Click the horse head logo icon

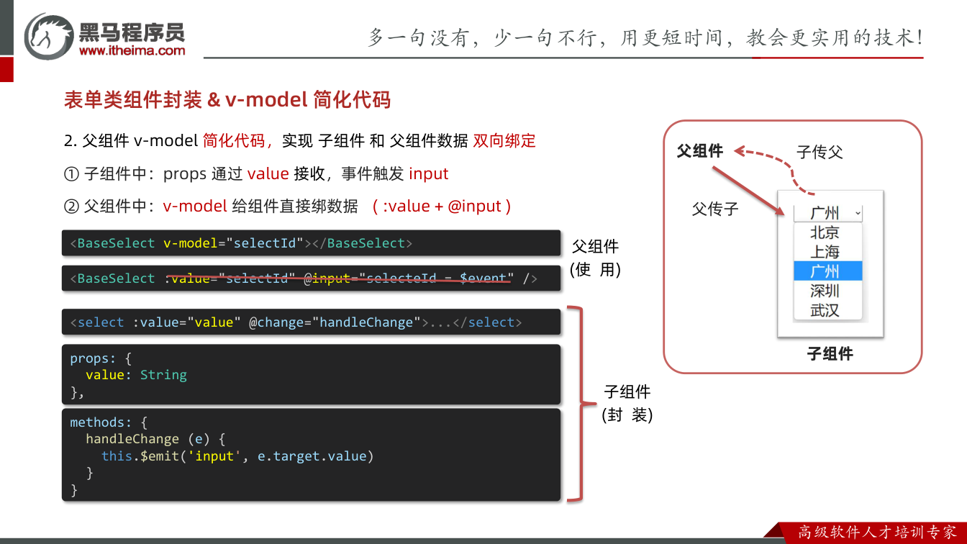(x=49, y=36)
